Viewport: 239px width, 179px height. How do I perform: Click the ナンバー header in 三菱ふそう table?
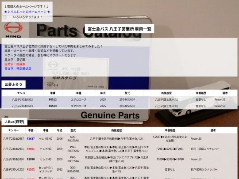(23, 93)
